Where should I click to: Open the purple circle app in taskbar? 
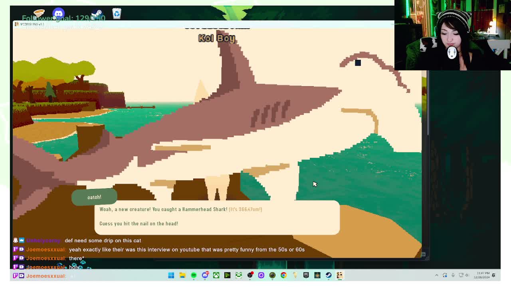[x=261, y=275]
